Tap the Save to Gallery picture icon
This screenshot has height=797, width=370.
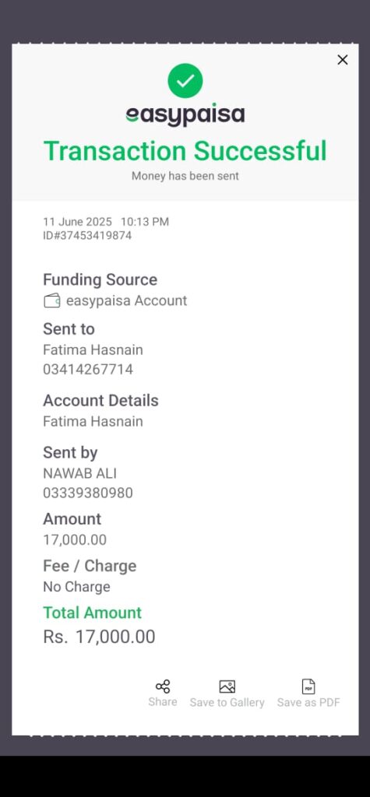[x=227, y=686]
